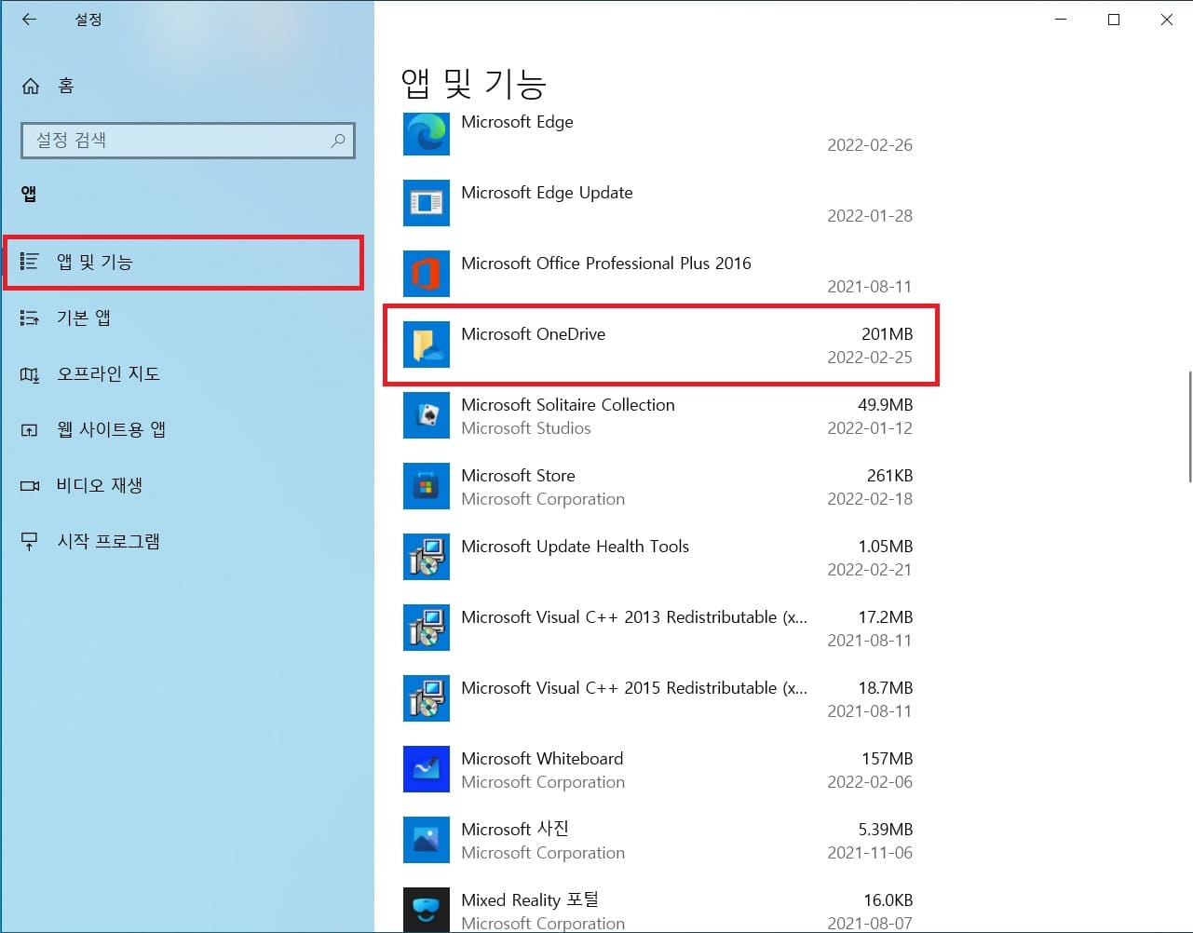
Task: Select the Microsoft Edge Update entry name
Action: (547, 193)
